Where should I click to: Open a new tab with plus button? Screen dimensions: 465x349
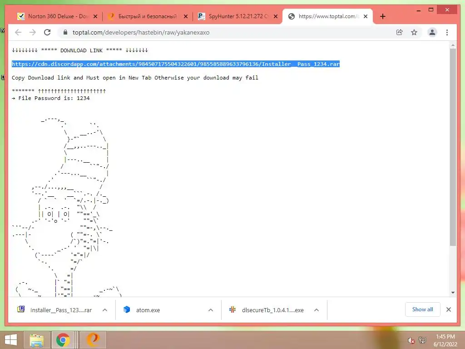point(382,16)
